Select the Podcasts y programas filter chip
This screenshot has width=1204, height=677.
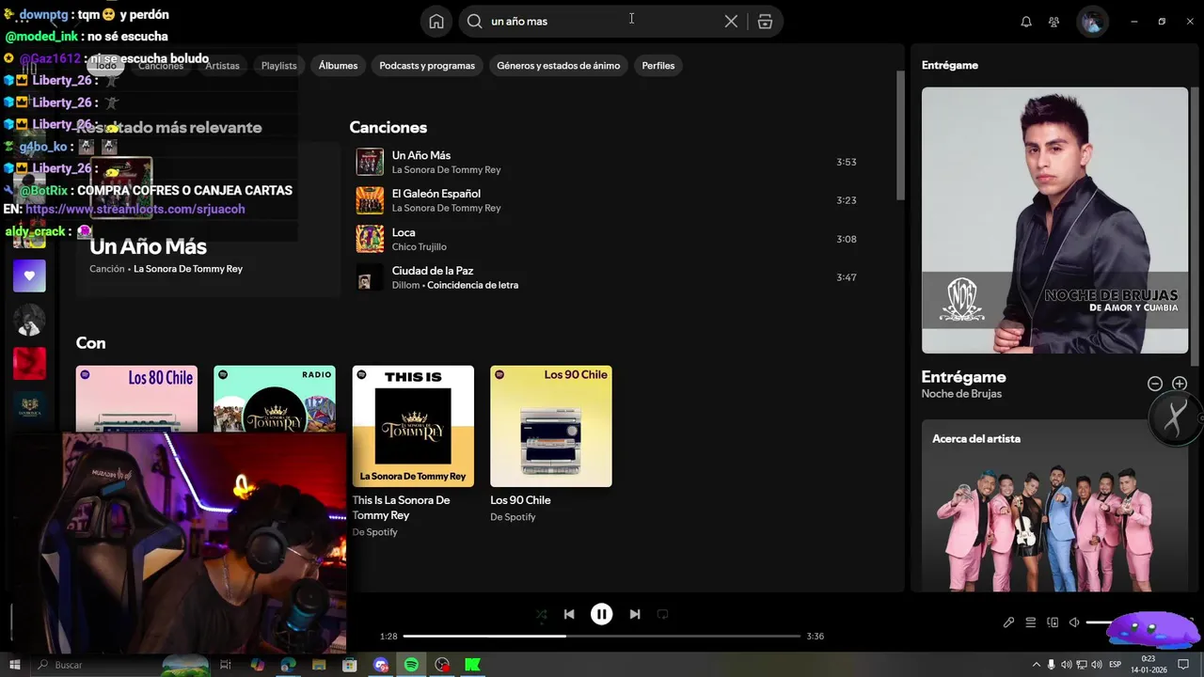(427, 66)
